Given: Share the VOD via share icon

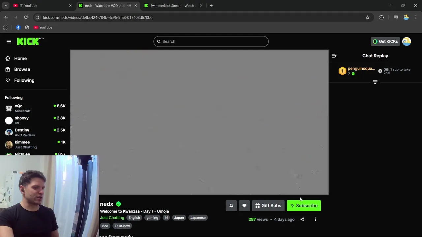Looking at the screenshot, I should (x=302, y=219).
